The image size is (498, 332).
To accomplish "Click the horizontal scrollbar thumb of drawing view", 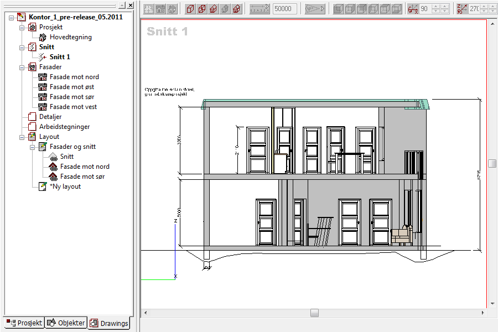I will [x=314, y=313].
